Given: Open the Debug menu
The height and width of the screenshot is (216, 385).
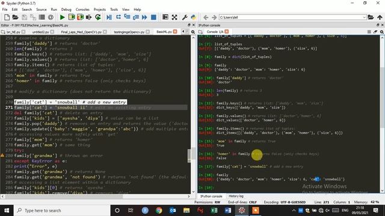Looking at the screenshot, I should (x=66, y=10).
